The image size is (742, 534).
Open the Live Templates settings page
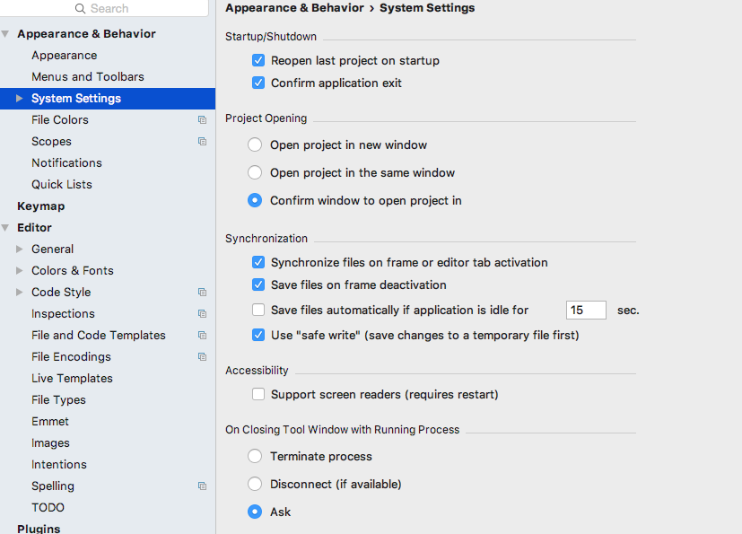[72, 378]
